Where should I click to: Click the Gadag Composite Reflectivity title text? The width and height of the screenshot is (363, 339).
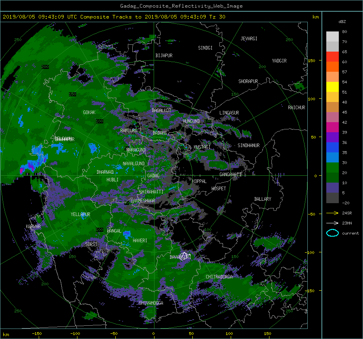(x=181, y=6)
